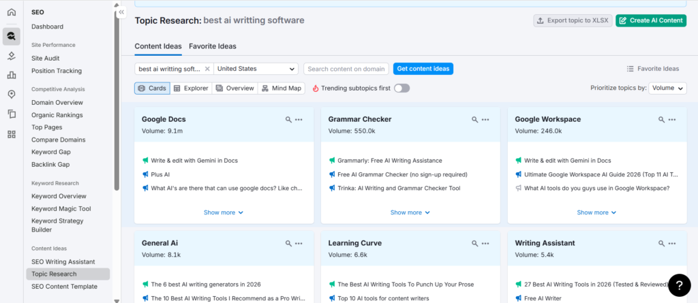Open SEO Content Template in sidebar
698x303 pixels.
[x=64, y=287]
